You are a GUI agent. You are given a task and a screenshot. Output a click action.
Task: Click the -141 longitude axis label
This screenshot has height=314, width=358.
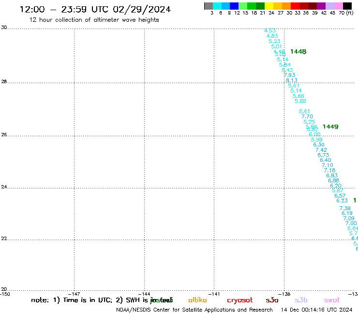[214, 294]
